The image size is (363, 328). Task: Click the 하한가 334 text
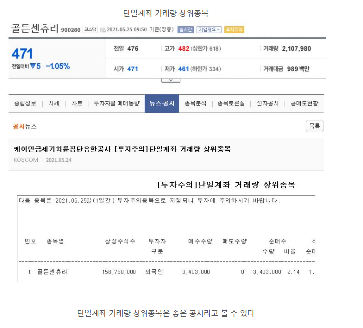click(206, 69)
